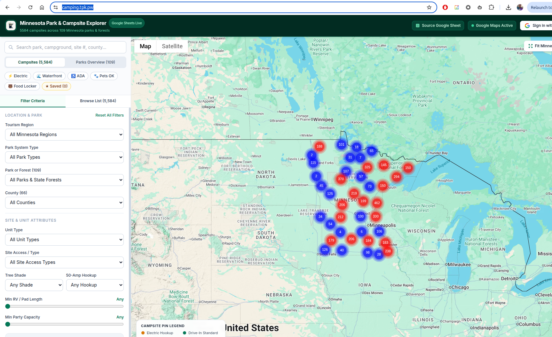Reload the page with refresh icon
The height and width of the screenshot is (337, 552).
coord(30,7)
